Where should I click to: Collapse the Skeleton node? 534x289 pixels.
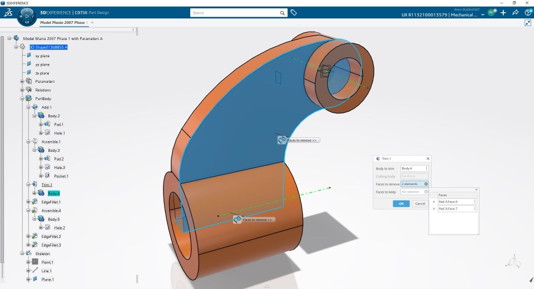(x=22, y=253)
